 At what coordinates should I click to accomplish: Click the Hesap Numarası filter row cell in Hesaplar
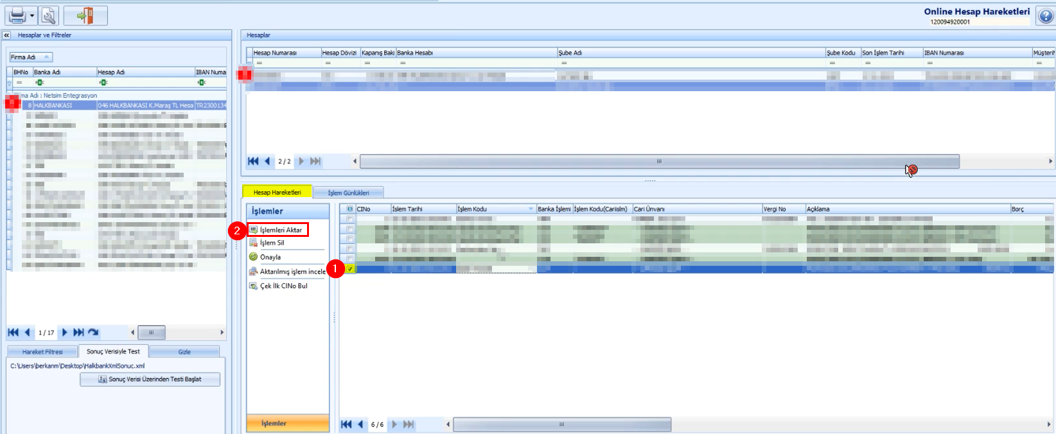tap(286, 63)
